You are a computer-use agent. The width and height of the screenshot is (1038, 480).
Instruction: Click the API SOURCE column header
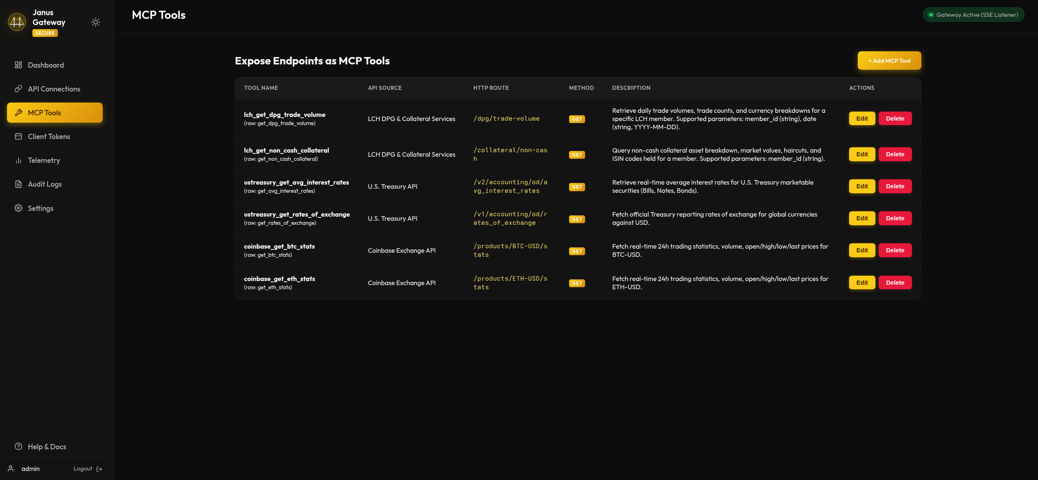pyautogui.click(x=385, y=88)
